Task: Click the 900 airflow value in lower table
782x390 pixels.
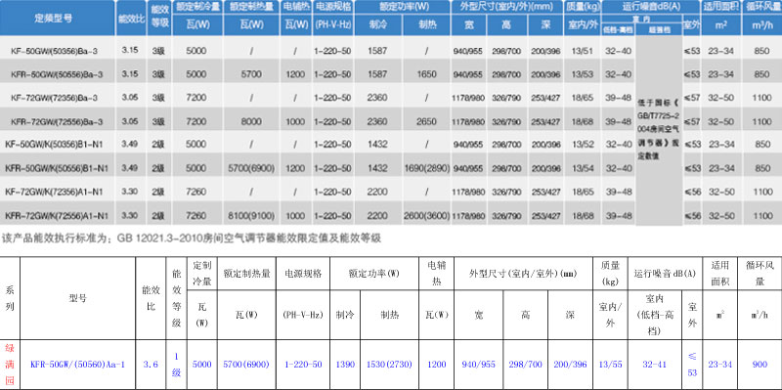Action: click(760, 365)
